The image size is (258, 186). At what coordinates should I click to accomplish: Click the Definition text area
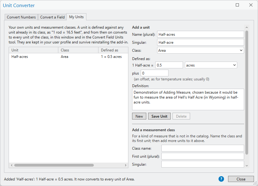click(x=188, y=99)
